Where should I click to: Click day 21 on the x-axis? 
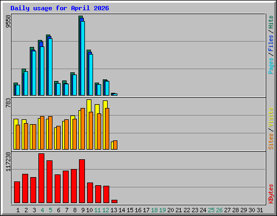click(x=179, y=210)
